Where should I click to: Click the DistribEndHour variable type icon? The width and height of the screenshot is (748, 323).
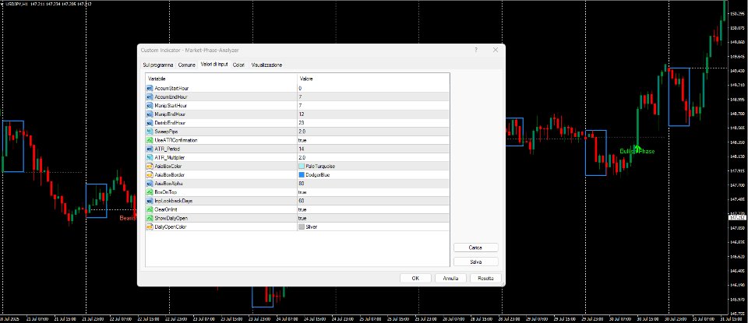tap(150, 123)
